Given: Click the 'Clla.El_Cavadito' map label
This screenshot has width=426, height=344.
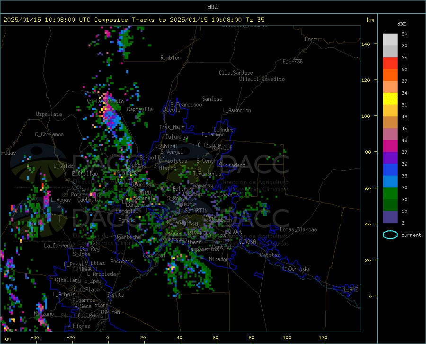Looking at the screenshot, I should point(262,79).
